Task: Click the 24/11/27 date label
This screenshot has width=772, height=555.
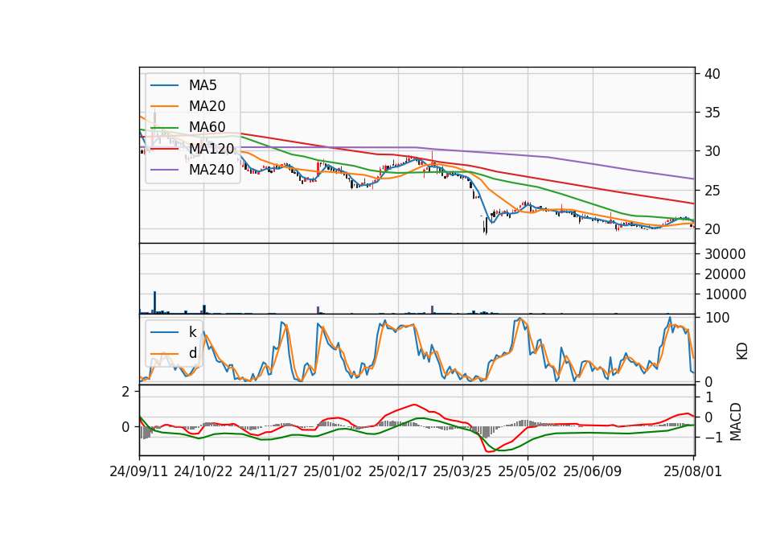Action: click(x=269, y=471)
